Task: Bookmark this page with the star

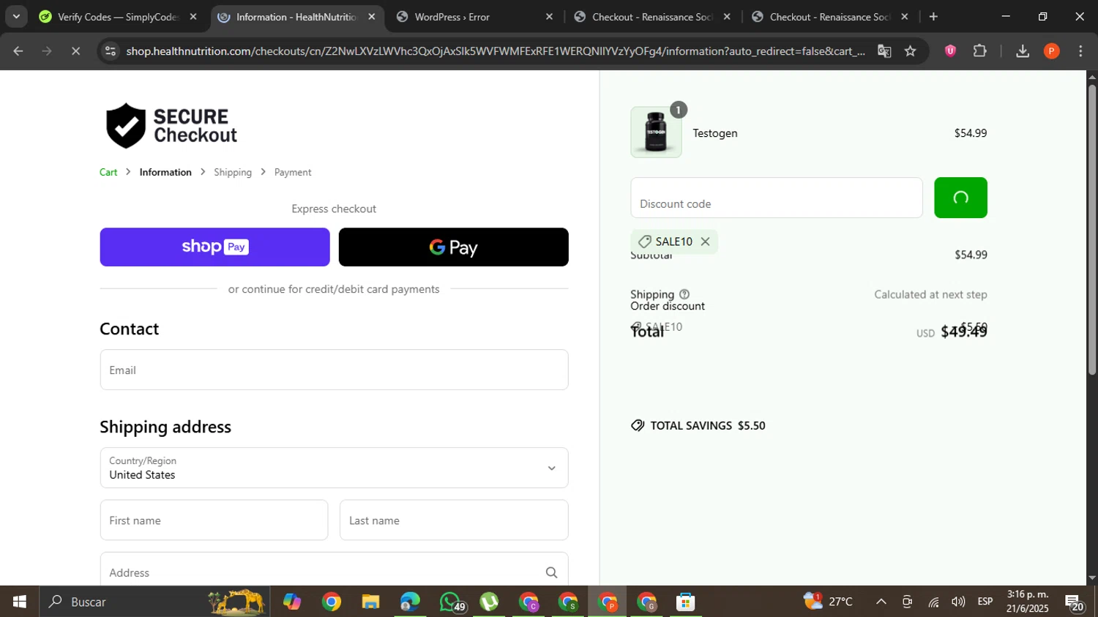Action: (910, 51)
